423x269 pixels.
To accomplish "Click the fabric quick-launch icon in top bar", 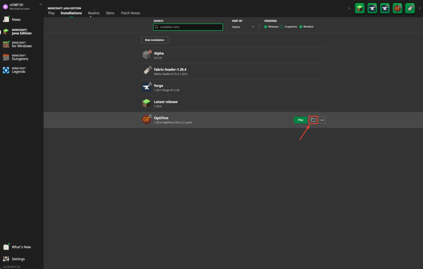I will coord(410,8).
